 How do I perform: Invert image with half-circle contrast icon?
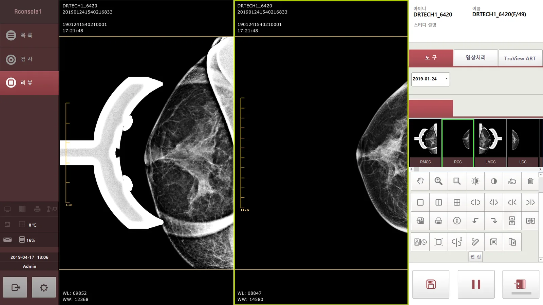[x=494, y=181]
